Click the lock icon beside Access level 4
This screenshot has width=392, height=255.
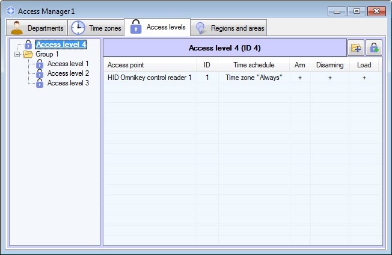click(28, 45)
